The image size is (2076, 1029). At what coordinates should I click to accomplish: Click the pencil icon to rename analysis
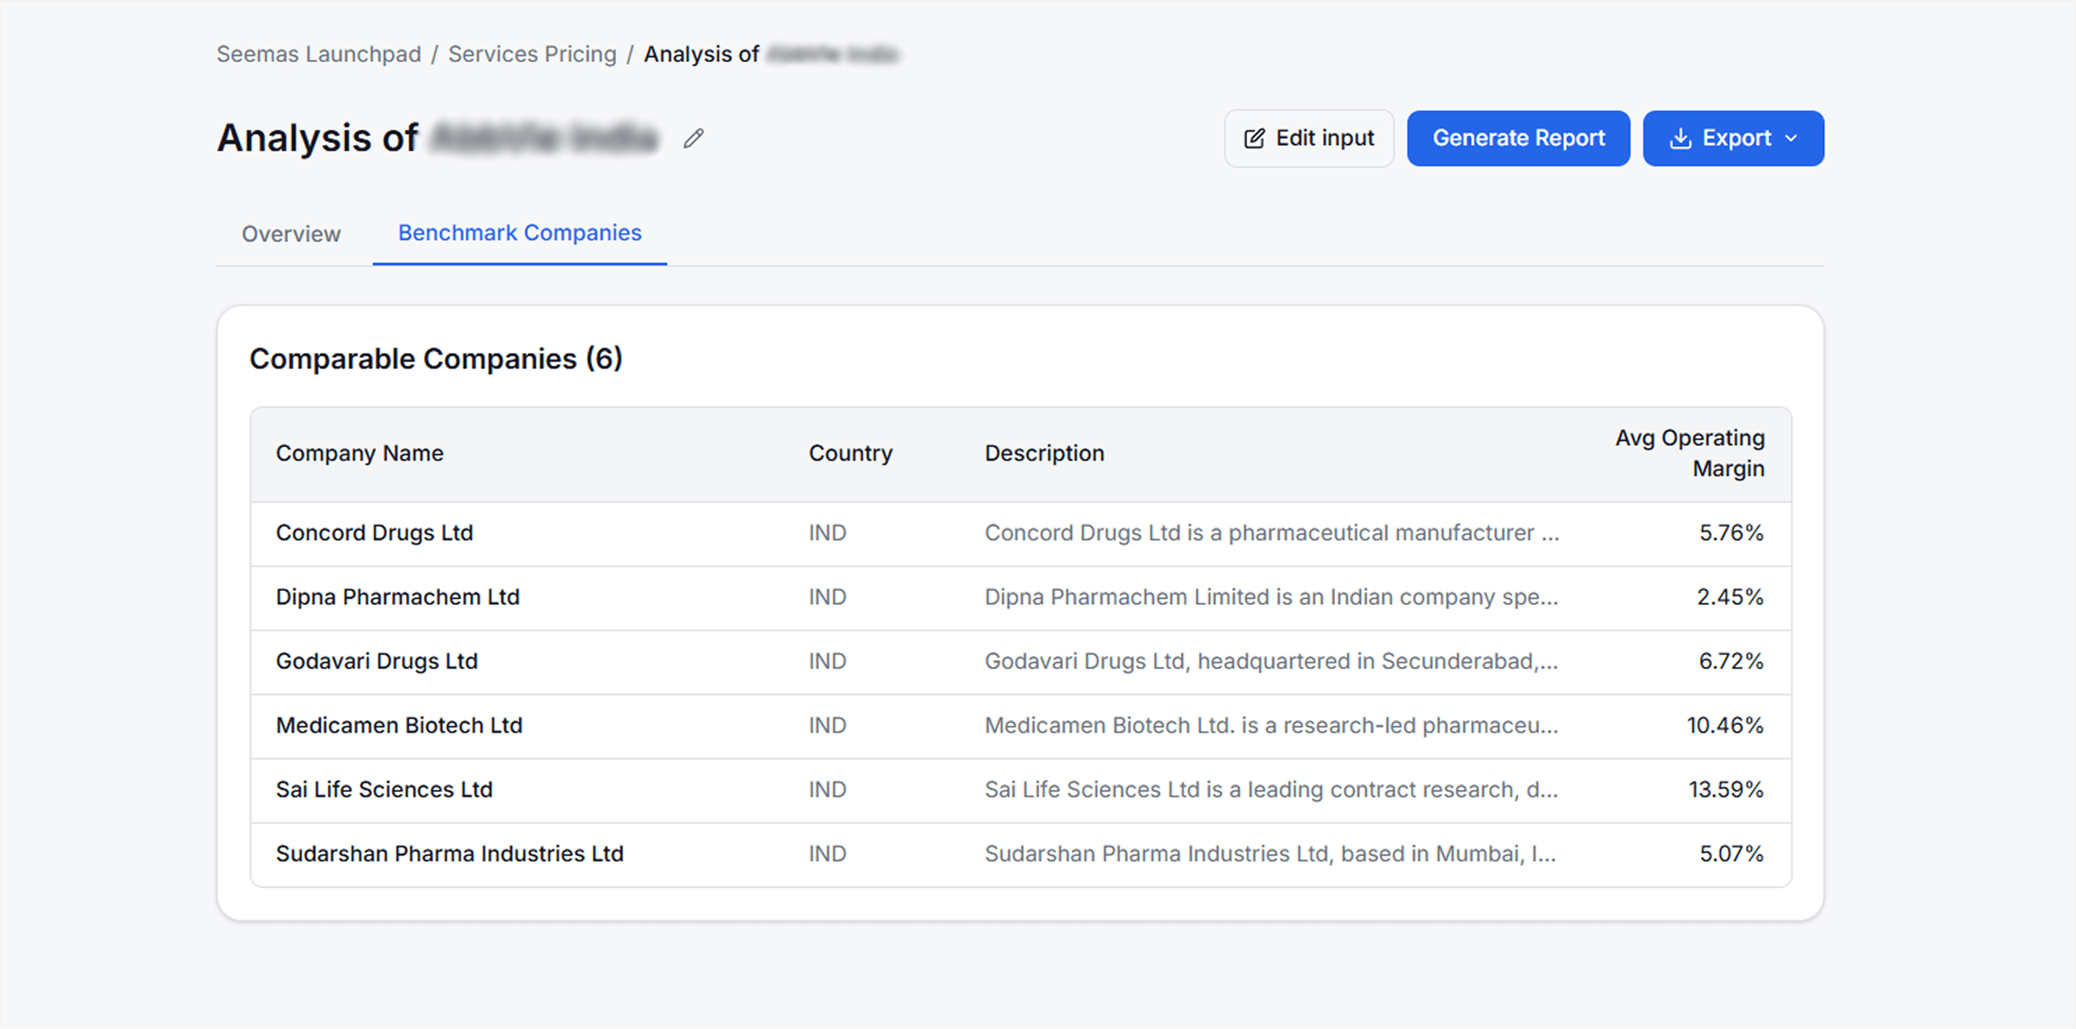(693, 139)
